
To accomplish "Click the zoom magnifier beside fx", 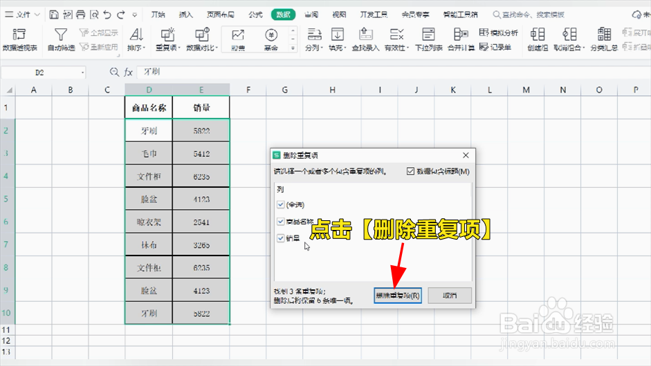I will click(x=114, y=72).
